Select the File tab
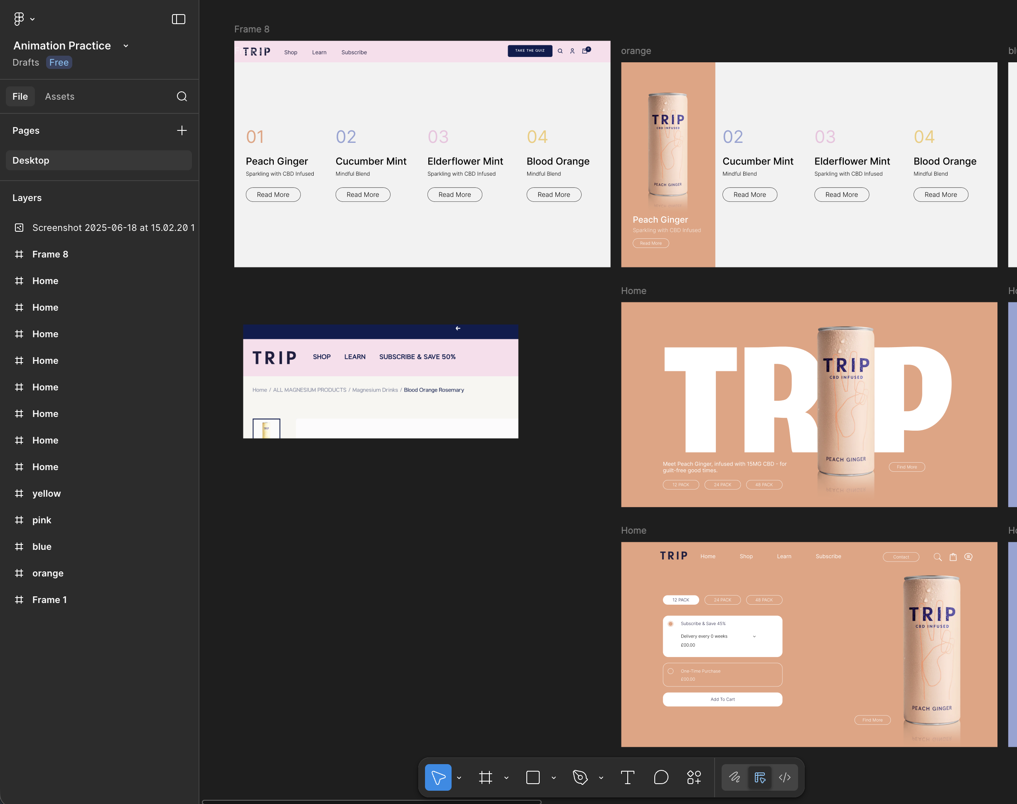1017x804 pixels. click(x=20, y=96)
